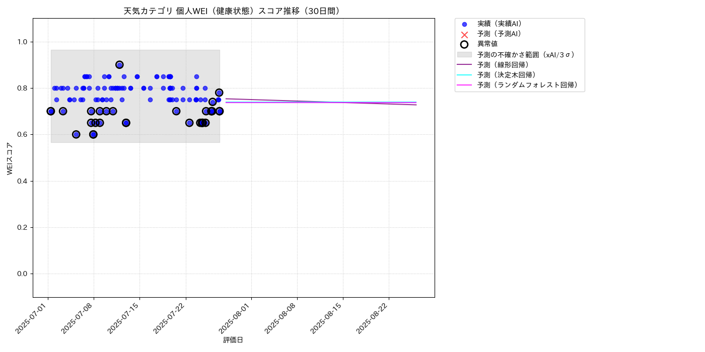Viewport: 705px width, 352px height.
Task: Click the y-axis tick value 0.4
Action: [x=23, y=181]
